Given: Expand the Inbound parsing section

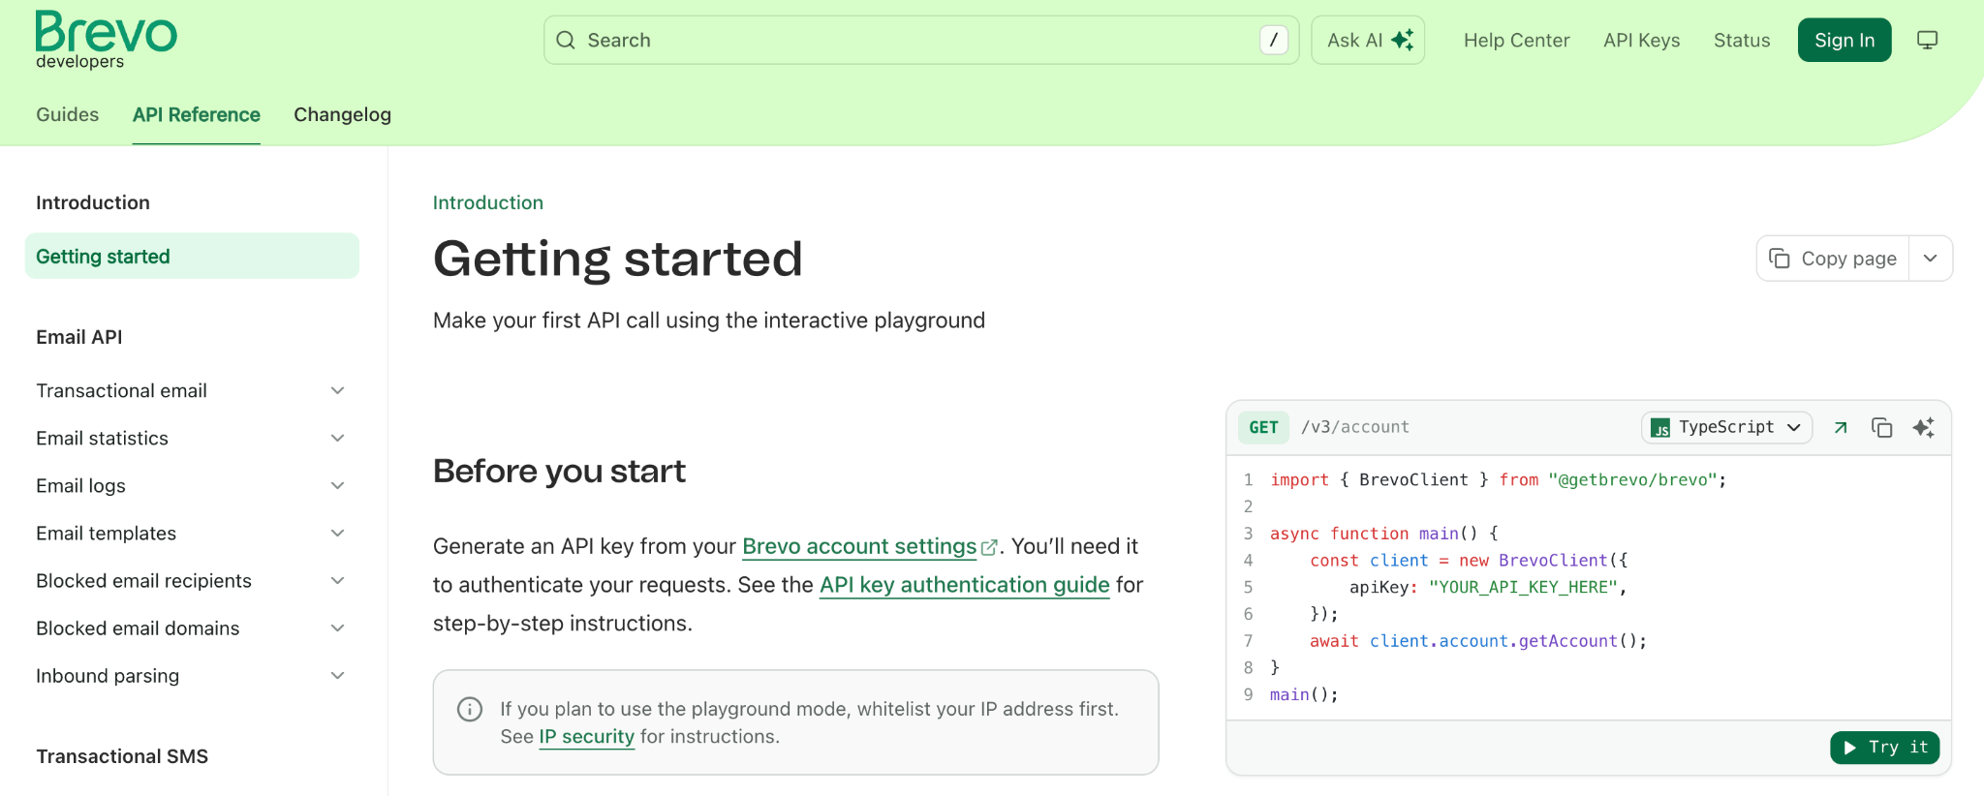Looking at the screenshot, I should point(338,675).
